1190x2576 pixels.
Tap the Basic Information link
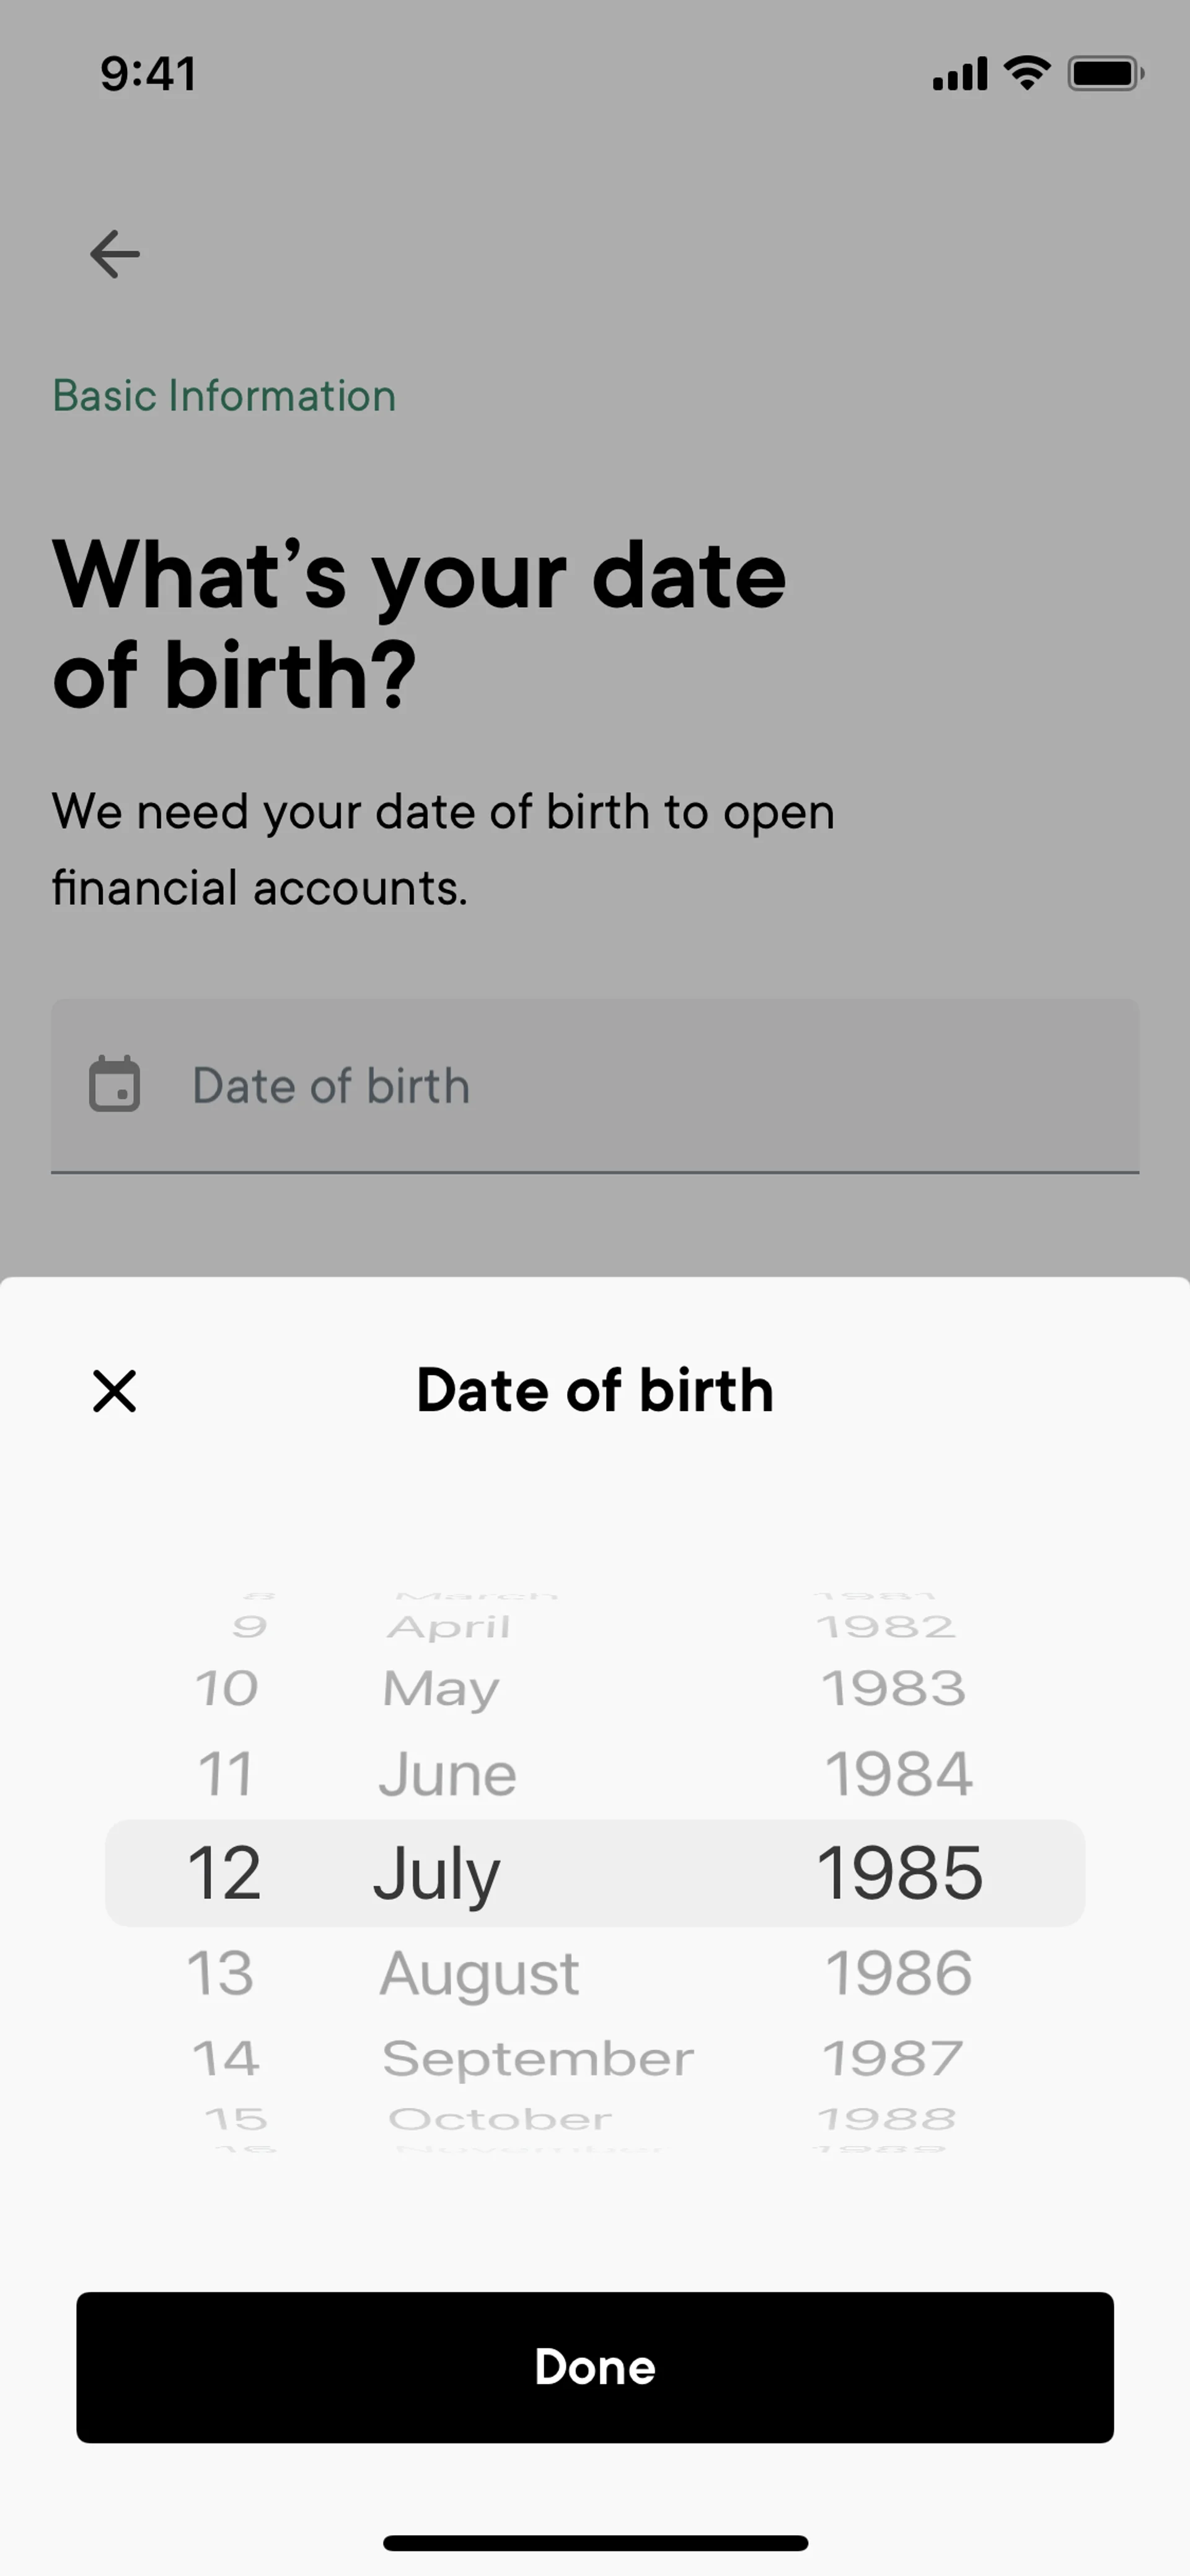click(224, 396)
